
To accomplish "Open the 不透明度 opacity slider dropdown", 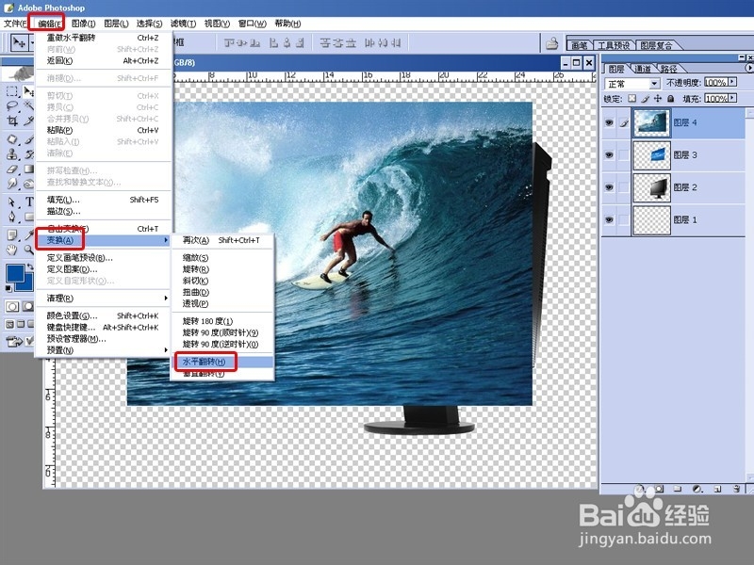I will (x=732, y=83).
